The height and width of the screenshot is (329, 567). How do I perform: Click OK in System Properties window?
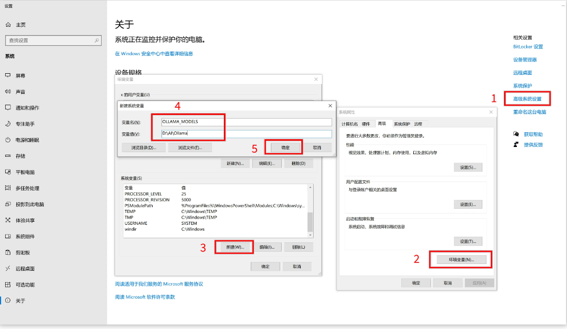click(x=416, y=283)
